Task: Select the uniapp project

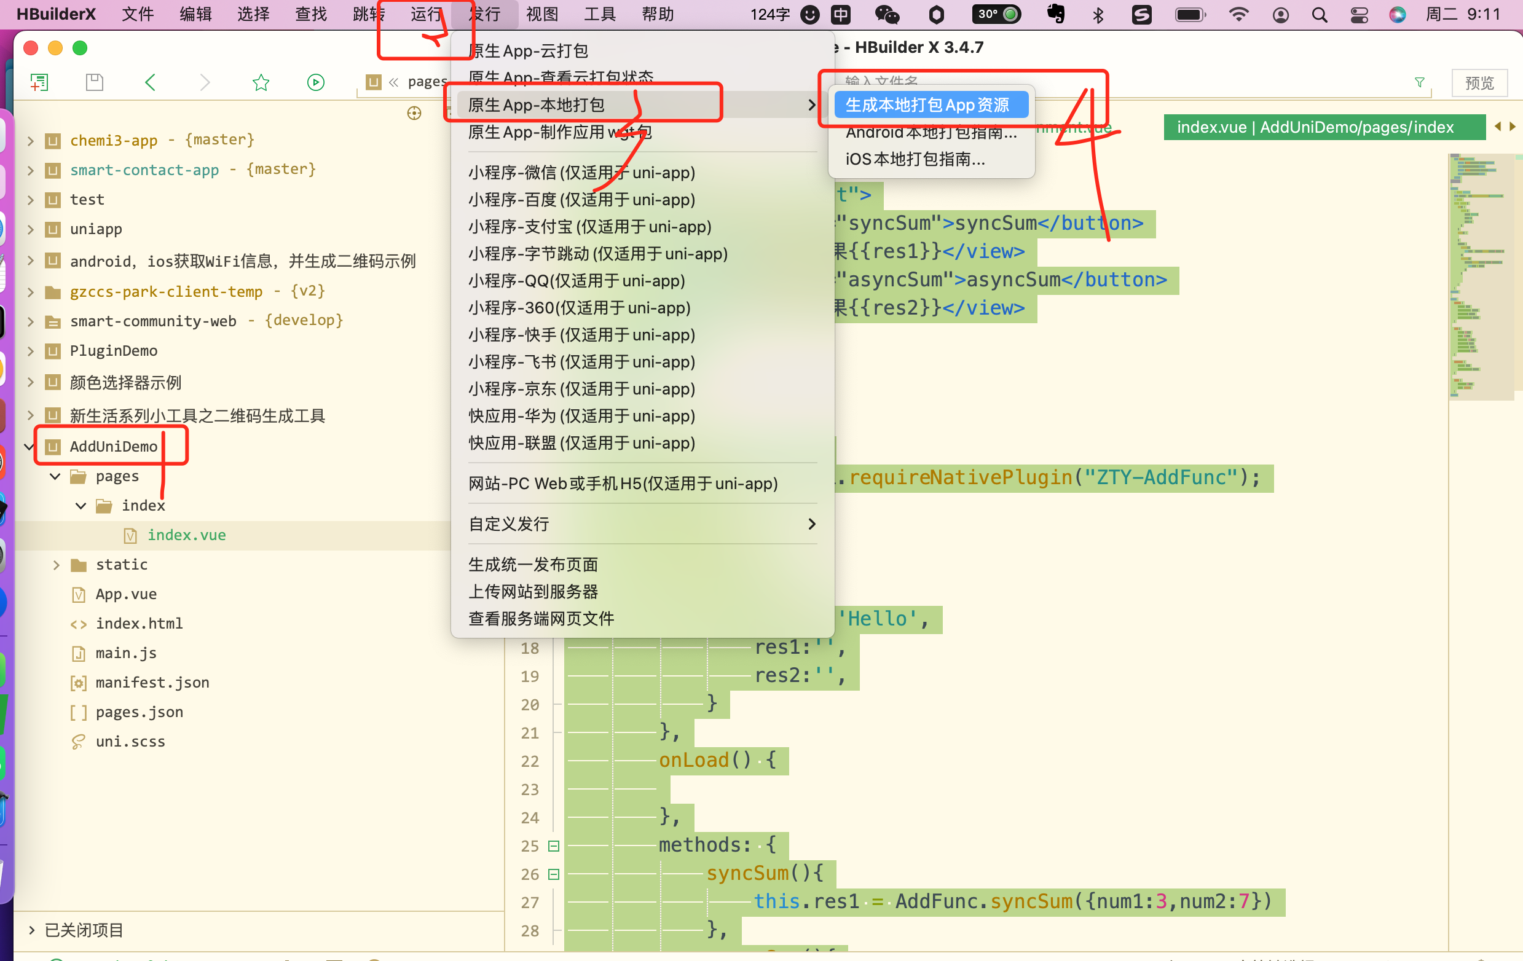Action: coord(95,230)
